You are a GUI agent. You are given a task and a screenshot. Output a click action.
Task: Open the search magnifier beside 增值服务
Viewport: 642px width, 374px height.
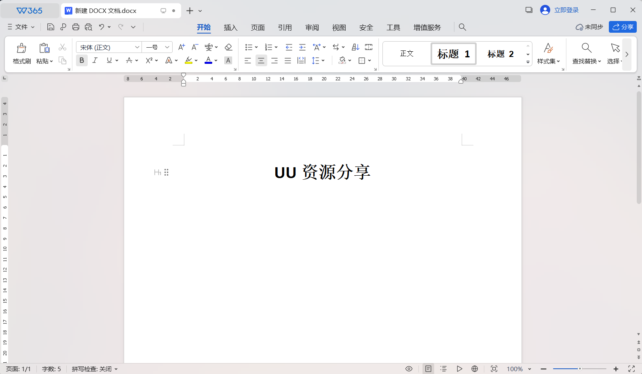462,27
